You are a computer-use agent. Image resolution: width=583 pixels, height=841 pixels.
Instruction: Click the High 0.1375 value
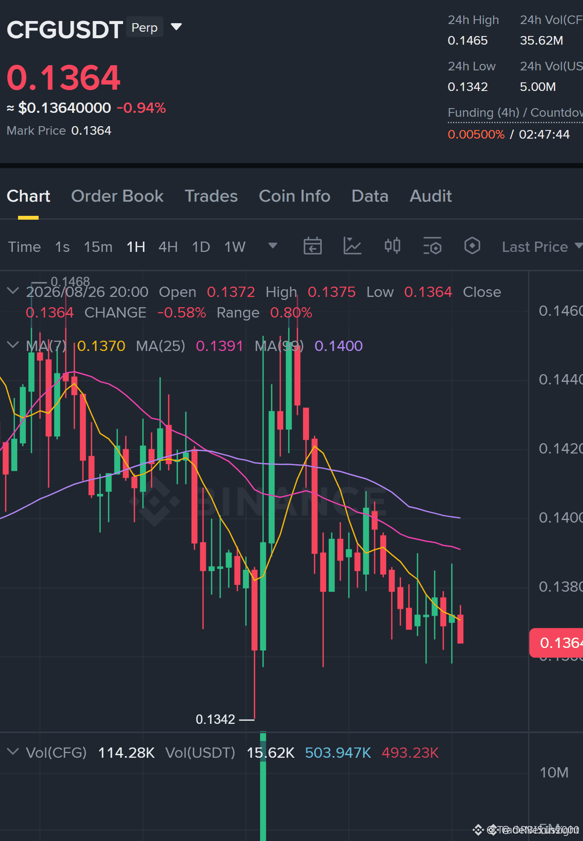click(332, 292)
